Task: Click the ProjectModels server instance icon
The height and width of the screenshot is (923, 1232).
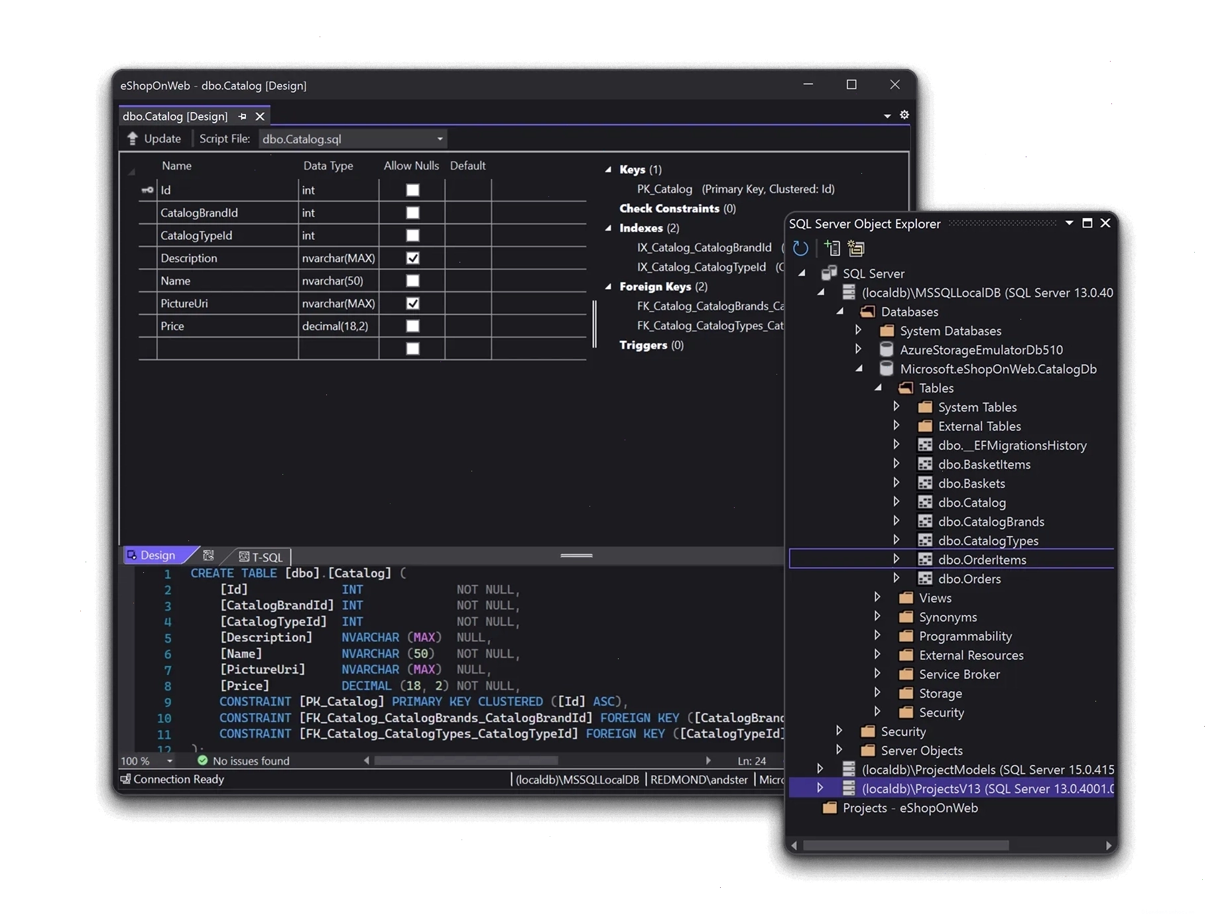Action: pyautogui.click(x=848, y=769)
